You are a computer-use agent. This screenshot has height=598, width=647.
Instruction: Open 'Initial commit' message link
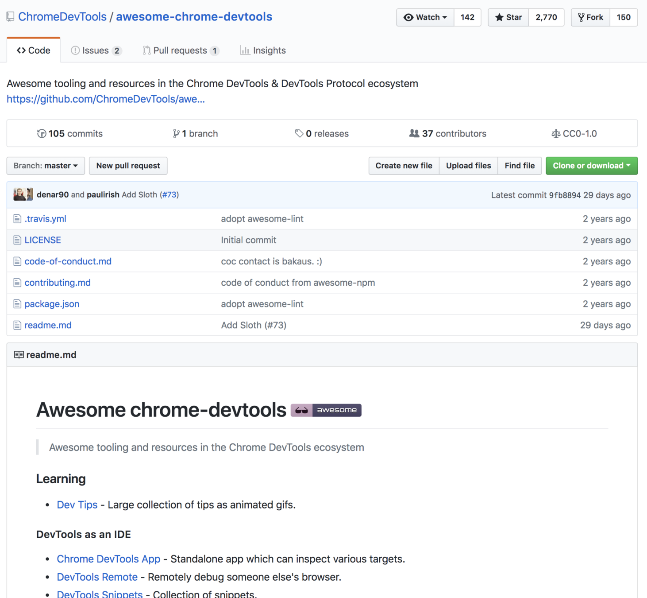[249, 240]
